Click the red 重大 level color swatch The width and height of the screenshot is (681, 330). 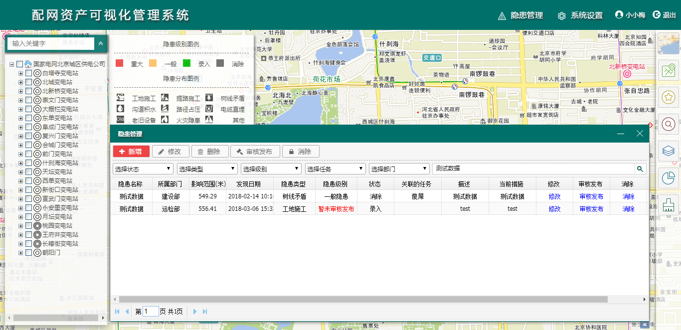(x=119, y=64)
